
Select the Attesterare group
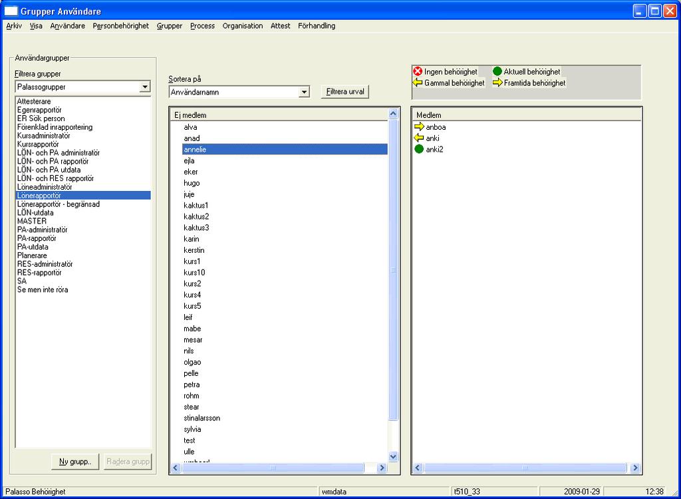pos(83,101)
